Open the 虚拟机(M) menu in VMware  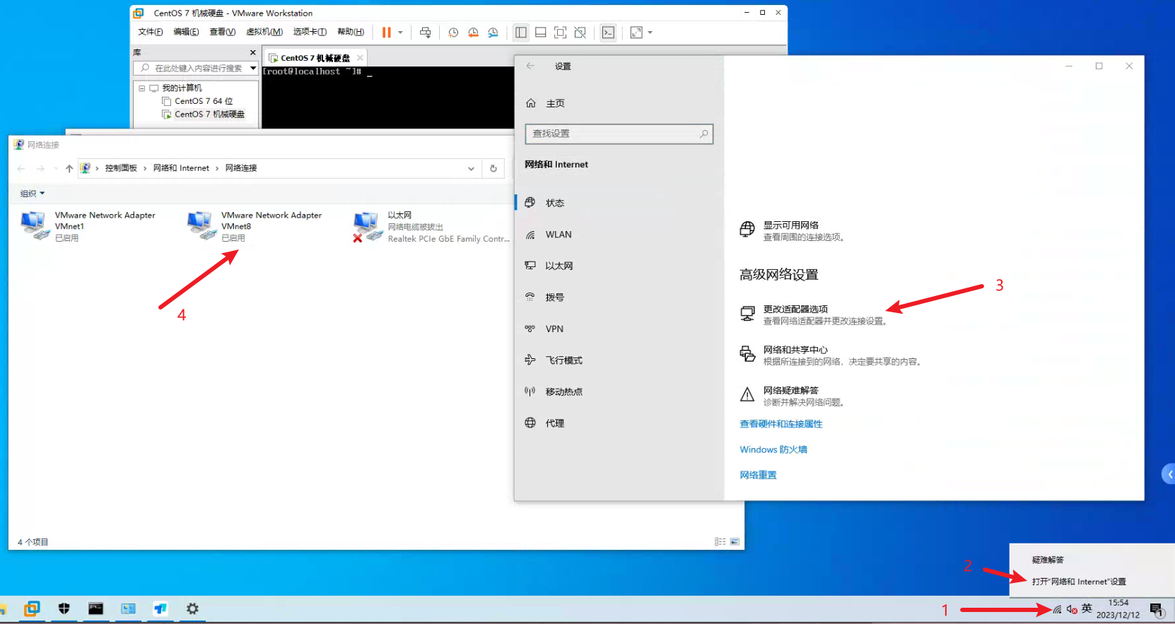(x=264, y=32)
